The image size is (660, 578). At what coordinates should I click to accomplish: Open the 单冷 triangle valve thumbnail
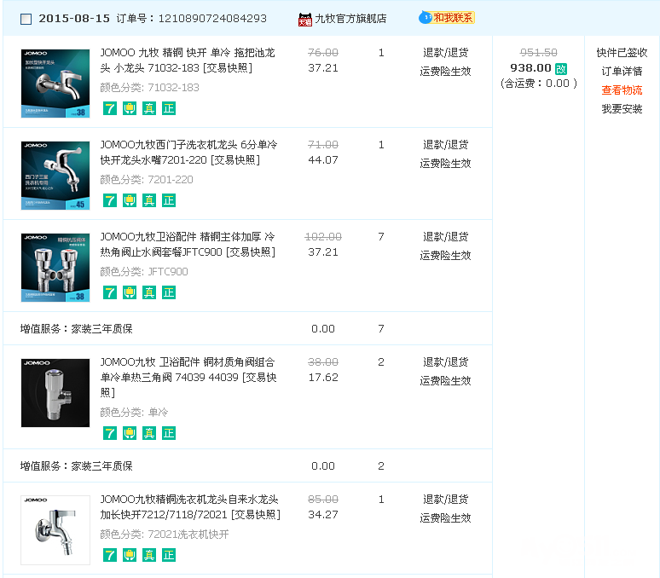tap(55, 393)
